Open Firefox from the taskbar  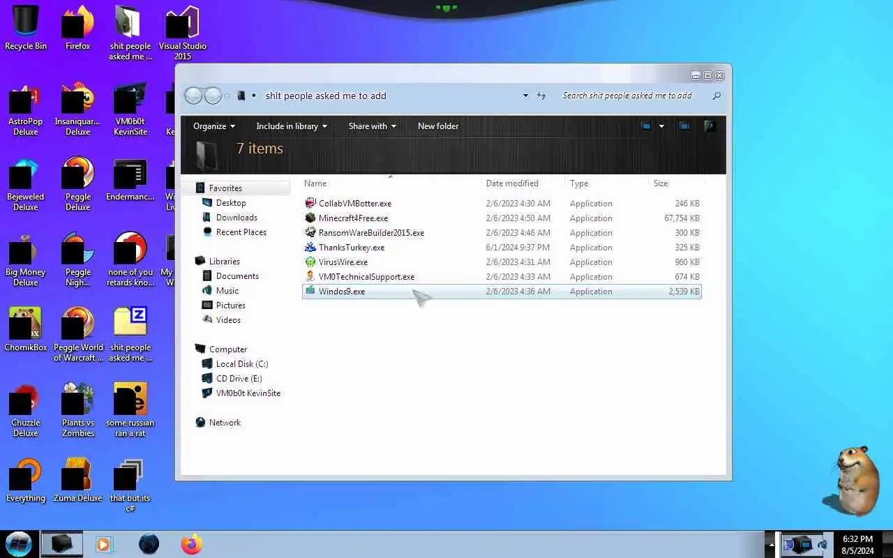coord(192,544)
